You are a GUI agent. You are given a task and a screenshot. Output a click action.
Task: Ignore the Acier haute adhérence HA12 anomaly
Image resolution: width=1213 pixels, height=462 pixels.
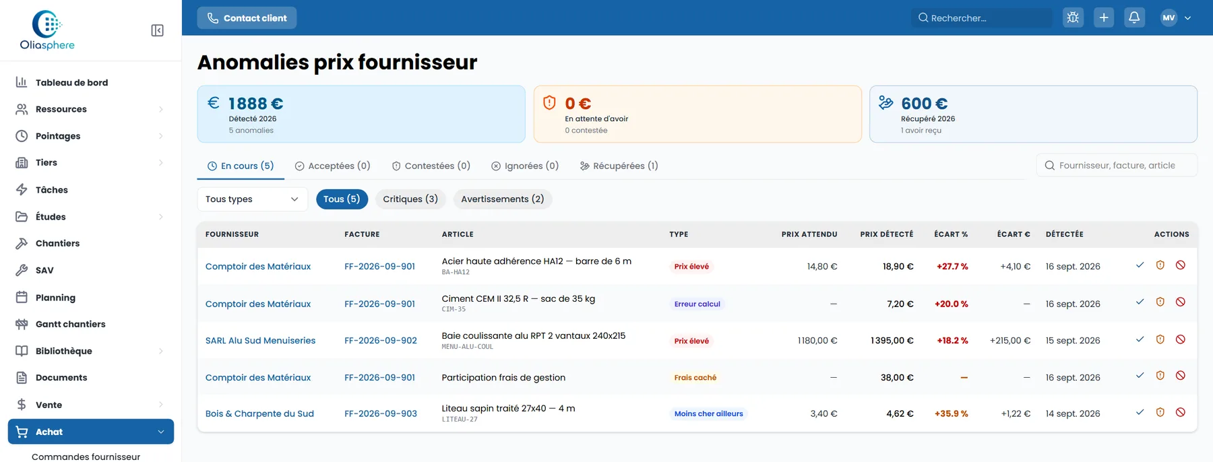1181,265
